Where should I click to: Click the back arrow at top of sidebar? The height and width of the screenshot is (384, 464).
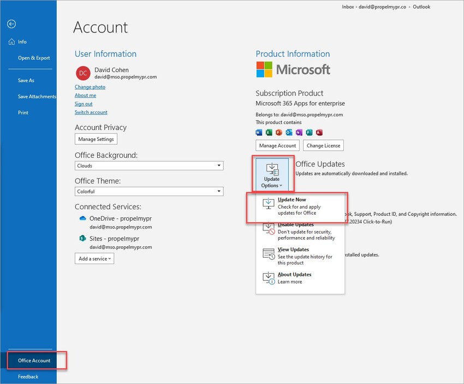11,23
